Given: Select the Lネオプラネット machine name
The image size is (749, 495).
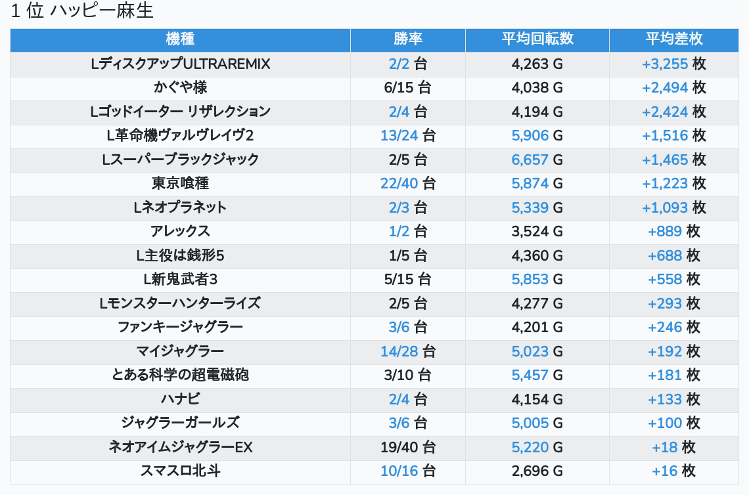Looking at the screenshot, I should pyautogui.click(x=180, y=207).
